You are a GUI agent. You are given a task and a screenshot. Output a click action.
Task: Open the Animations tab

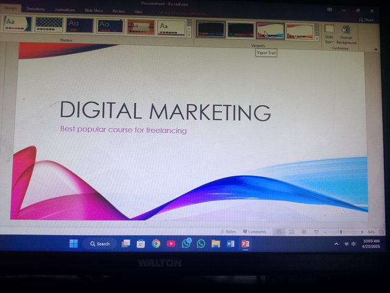(65, 10)
